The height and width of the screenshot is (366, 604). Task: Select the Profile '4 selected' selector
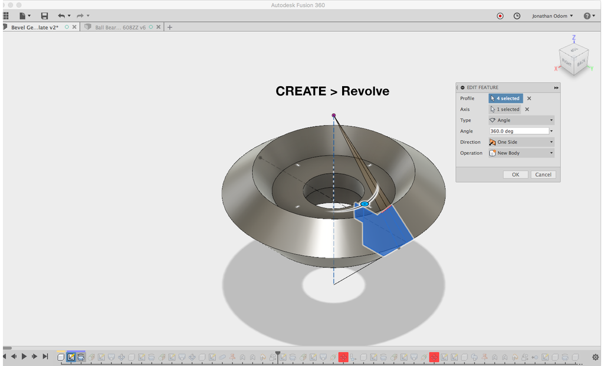pyautogui.click(x=505, y=98)
